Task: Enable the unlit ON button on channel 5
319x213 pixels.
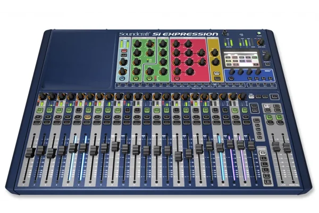Action: [78, 110]
